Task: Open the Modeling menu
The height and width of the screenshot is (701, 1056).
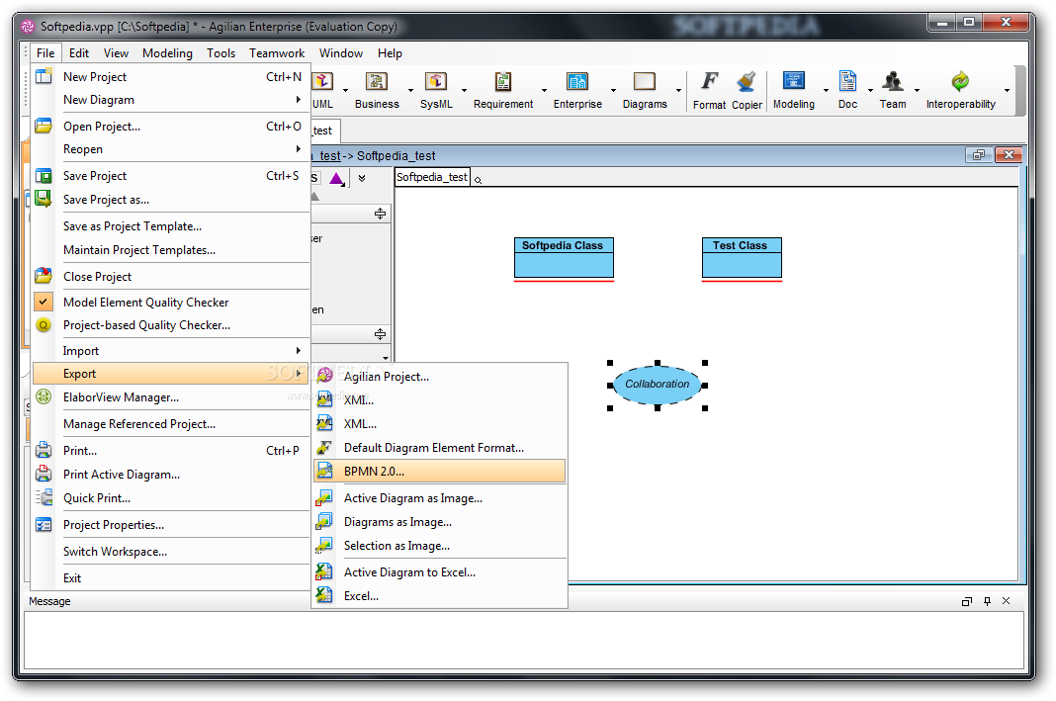Action: coord(167,52)
